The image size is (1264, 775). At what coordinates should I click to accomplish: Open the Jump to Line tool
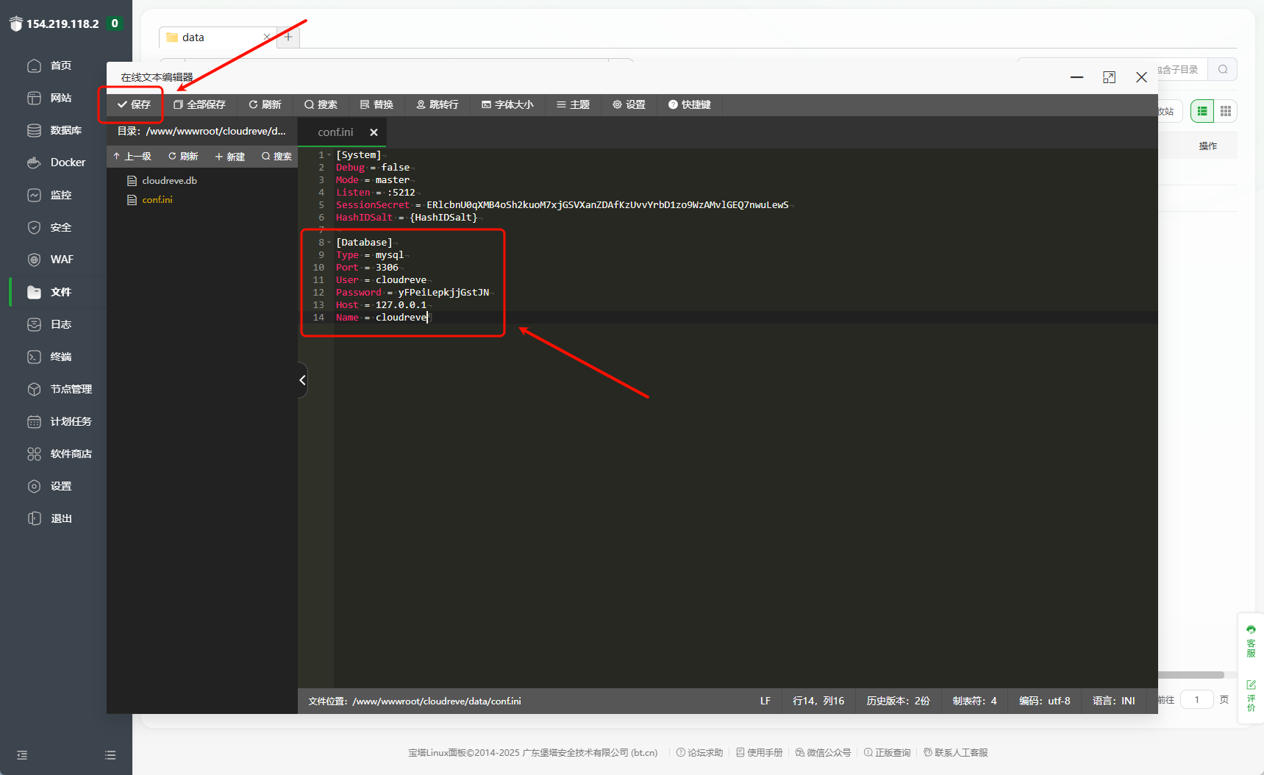pyautogui.click(x=438, y=104)
